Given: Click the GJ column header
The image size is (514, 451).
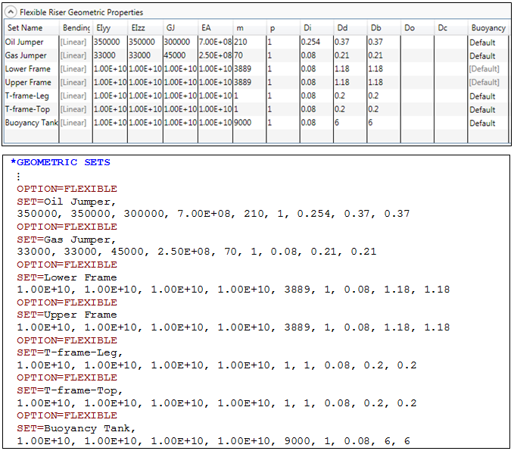Looking at the screenshot, I should (180, 28).
